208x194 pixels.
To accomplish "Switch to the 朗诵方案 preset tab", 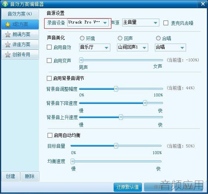I will (20, 34).
